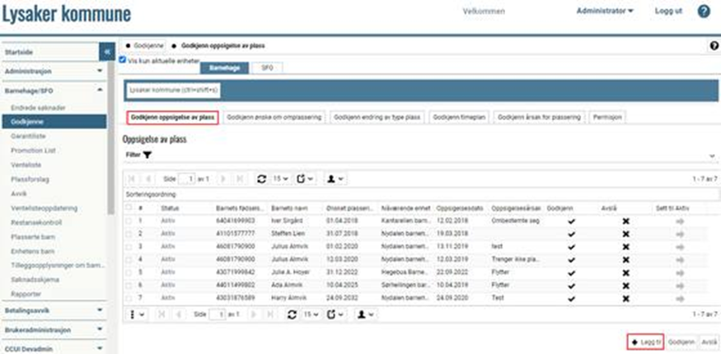Approve Iver Sirgård's termination with the checkmark
721x354 pixels.
pyautogui.click(x=572, y=221)
